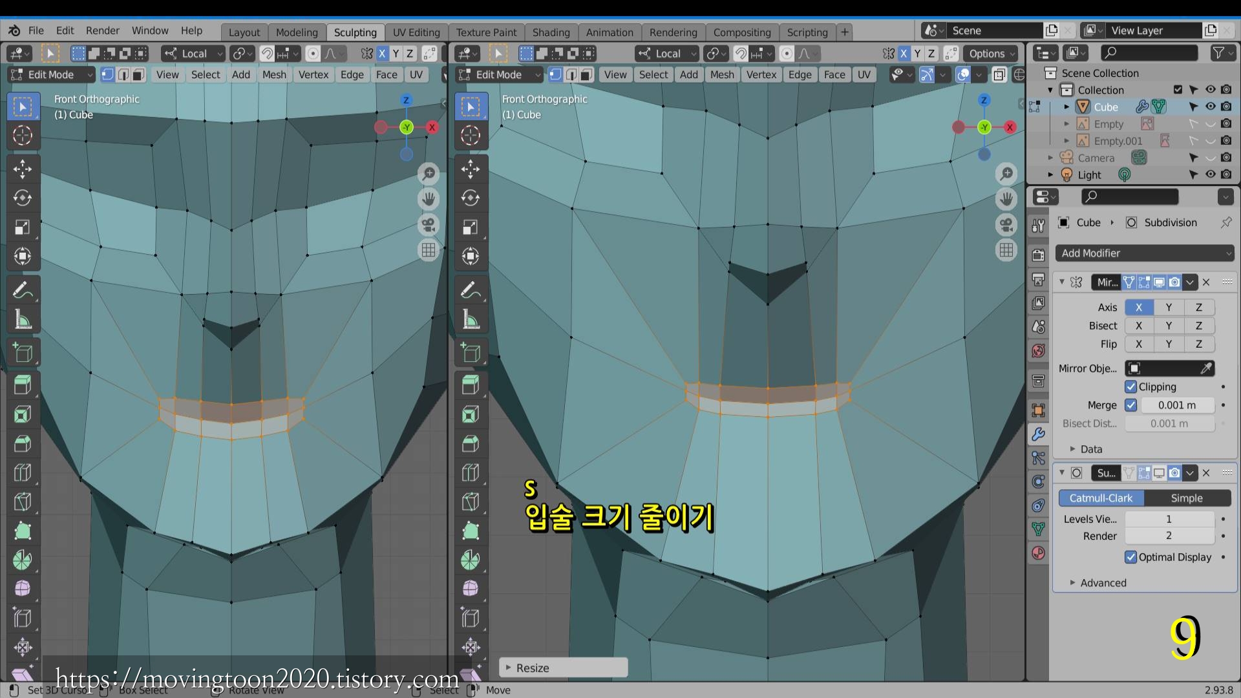Switch to perspective/orthographic grid icon left viewport

pyautogui.click(x=429, y=250)
